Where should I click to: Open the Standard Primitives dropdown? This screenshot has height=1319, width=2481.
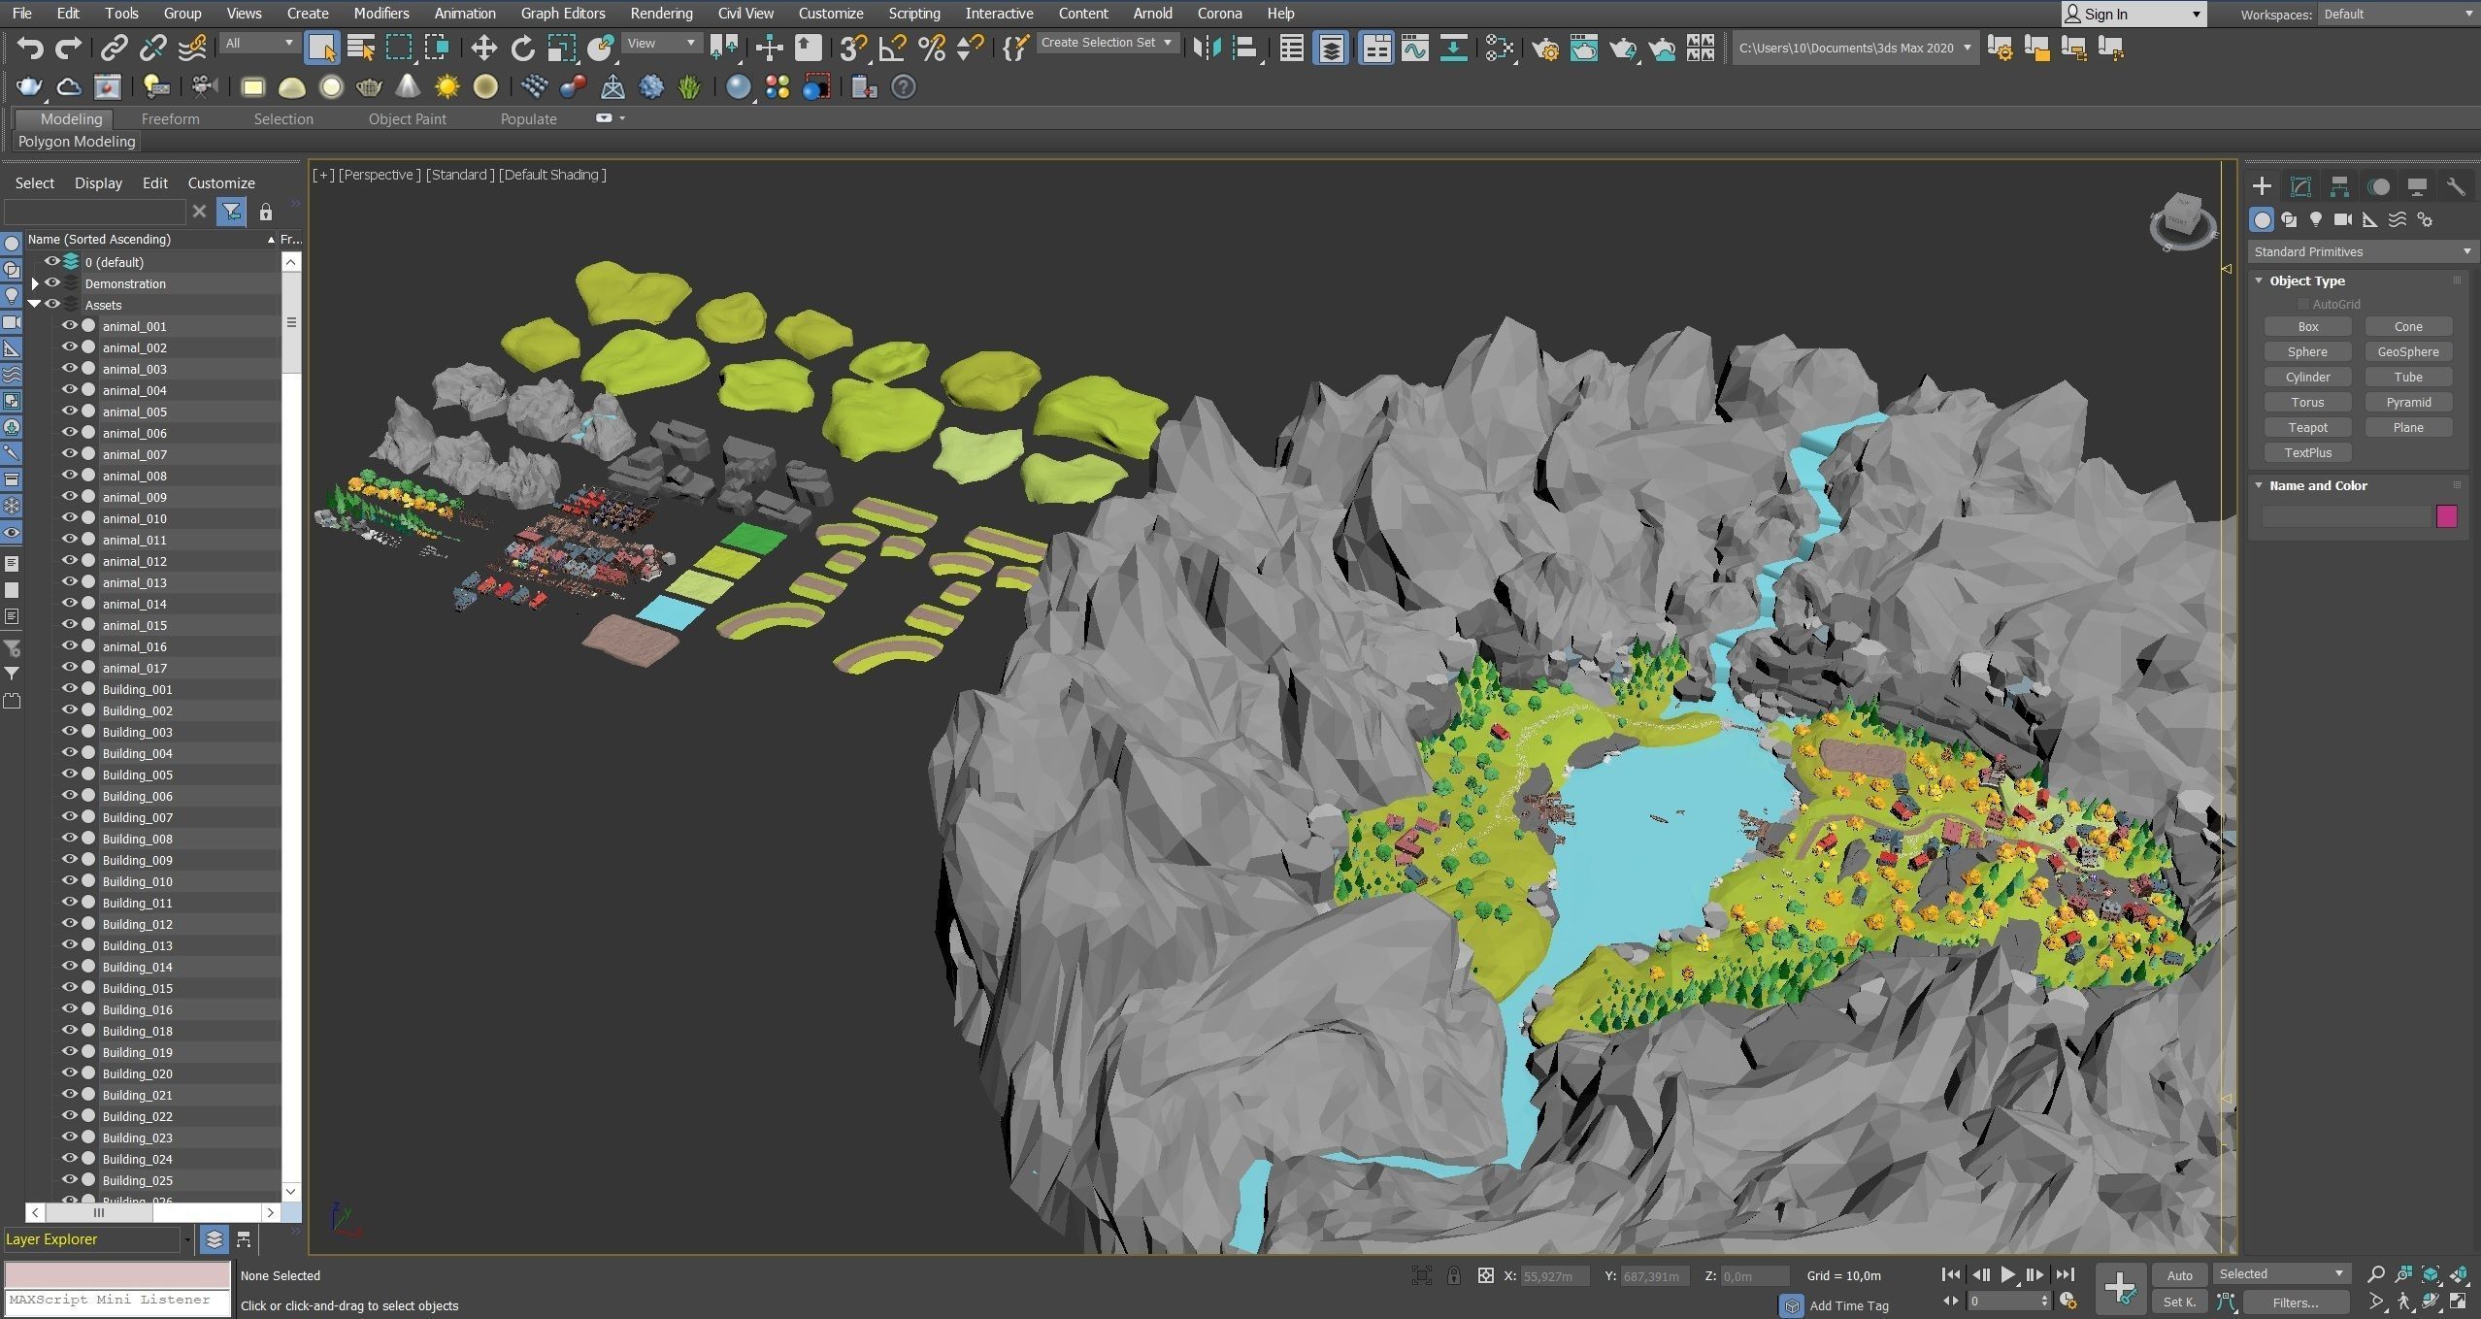tap(2361, 251)
